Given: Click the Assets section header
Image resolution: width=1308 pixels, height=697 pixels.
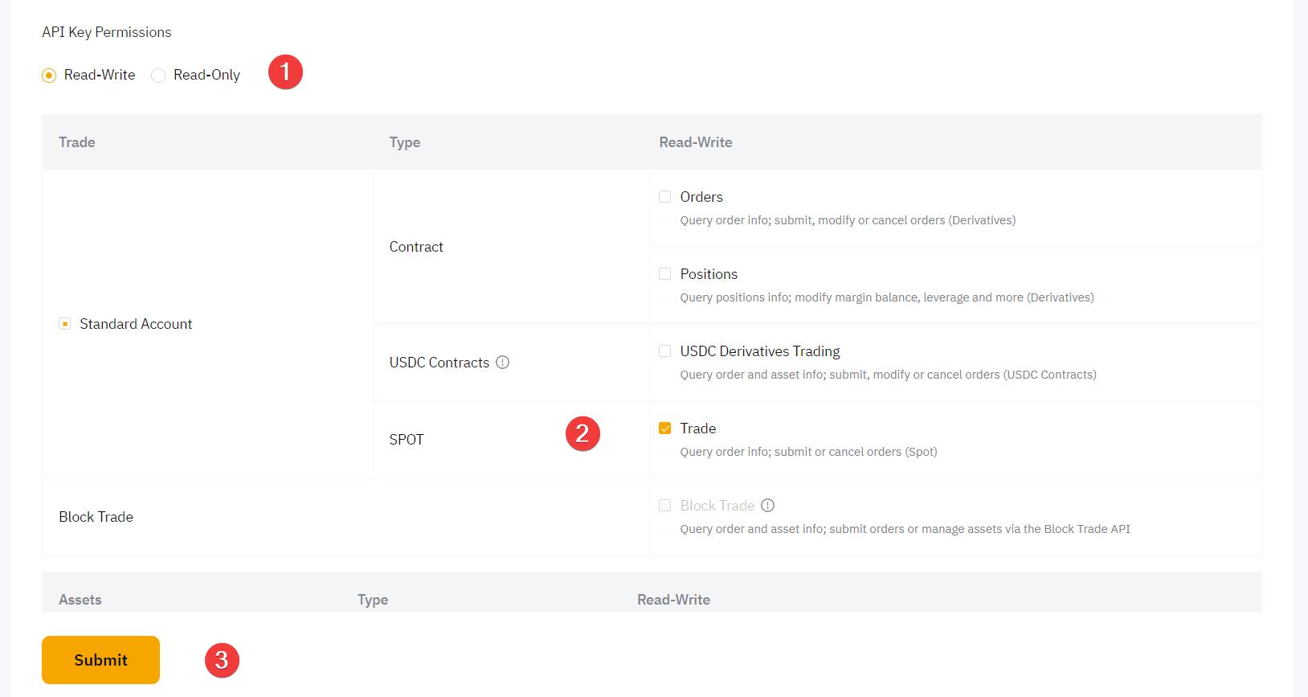Looking at the screenshot, I should click(80, 600).
